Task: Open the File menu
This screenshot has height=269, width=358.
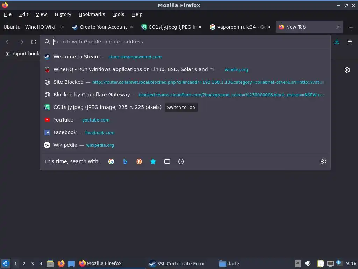Action: [x=8, y=14]
